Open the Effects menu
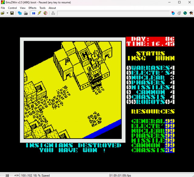The image size is (194, 177). coord(32,8)
